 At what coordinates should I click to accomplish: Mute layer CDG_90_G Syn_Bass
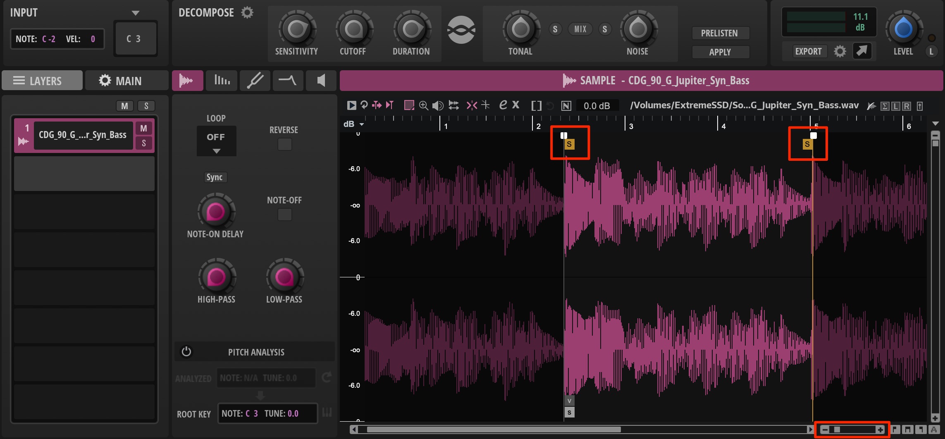pyautogui.click(x=143, y=128)
